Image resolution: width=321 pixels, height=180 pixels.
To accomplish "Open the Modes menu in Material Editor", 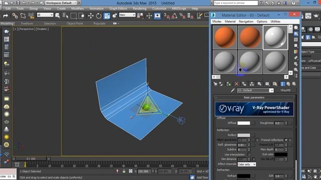I will [x=217, y=21].
